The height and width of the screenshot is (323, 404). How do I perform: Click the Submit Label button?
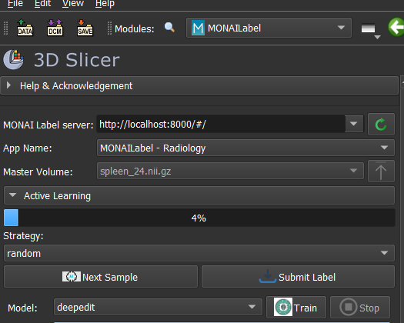[x=298, y=277]
